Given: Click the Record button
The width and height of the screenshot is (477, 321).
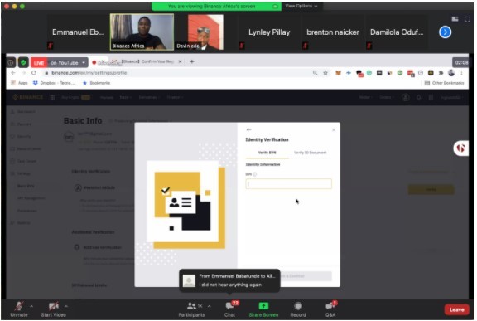Looking at the screenshot, I should pos(298,309).
